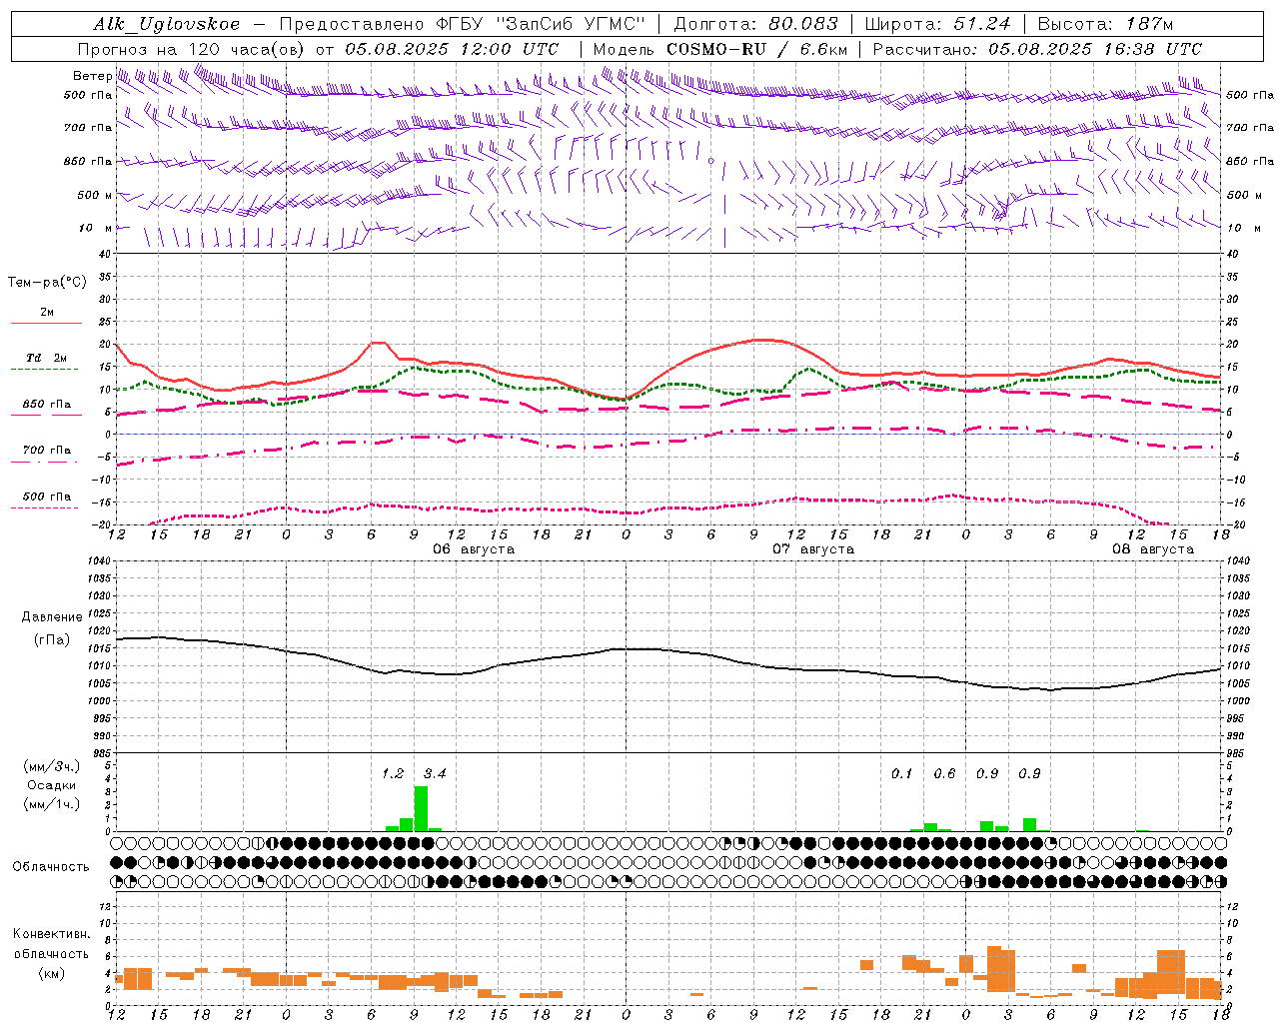Click the '0.1' precipitation amount value
The image size is (1279, 1023).
(x=902, y=773)
